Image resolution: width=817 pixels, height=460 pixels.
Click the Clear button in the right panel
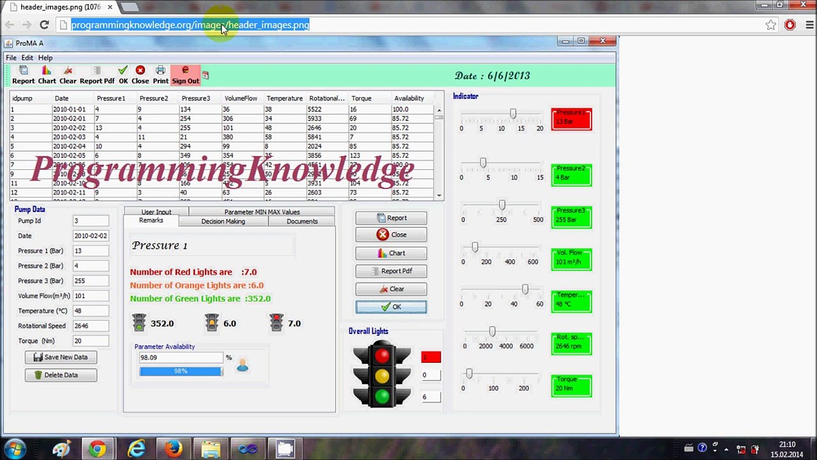[391, 289]
